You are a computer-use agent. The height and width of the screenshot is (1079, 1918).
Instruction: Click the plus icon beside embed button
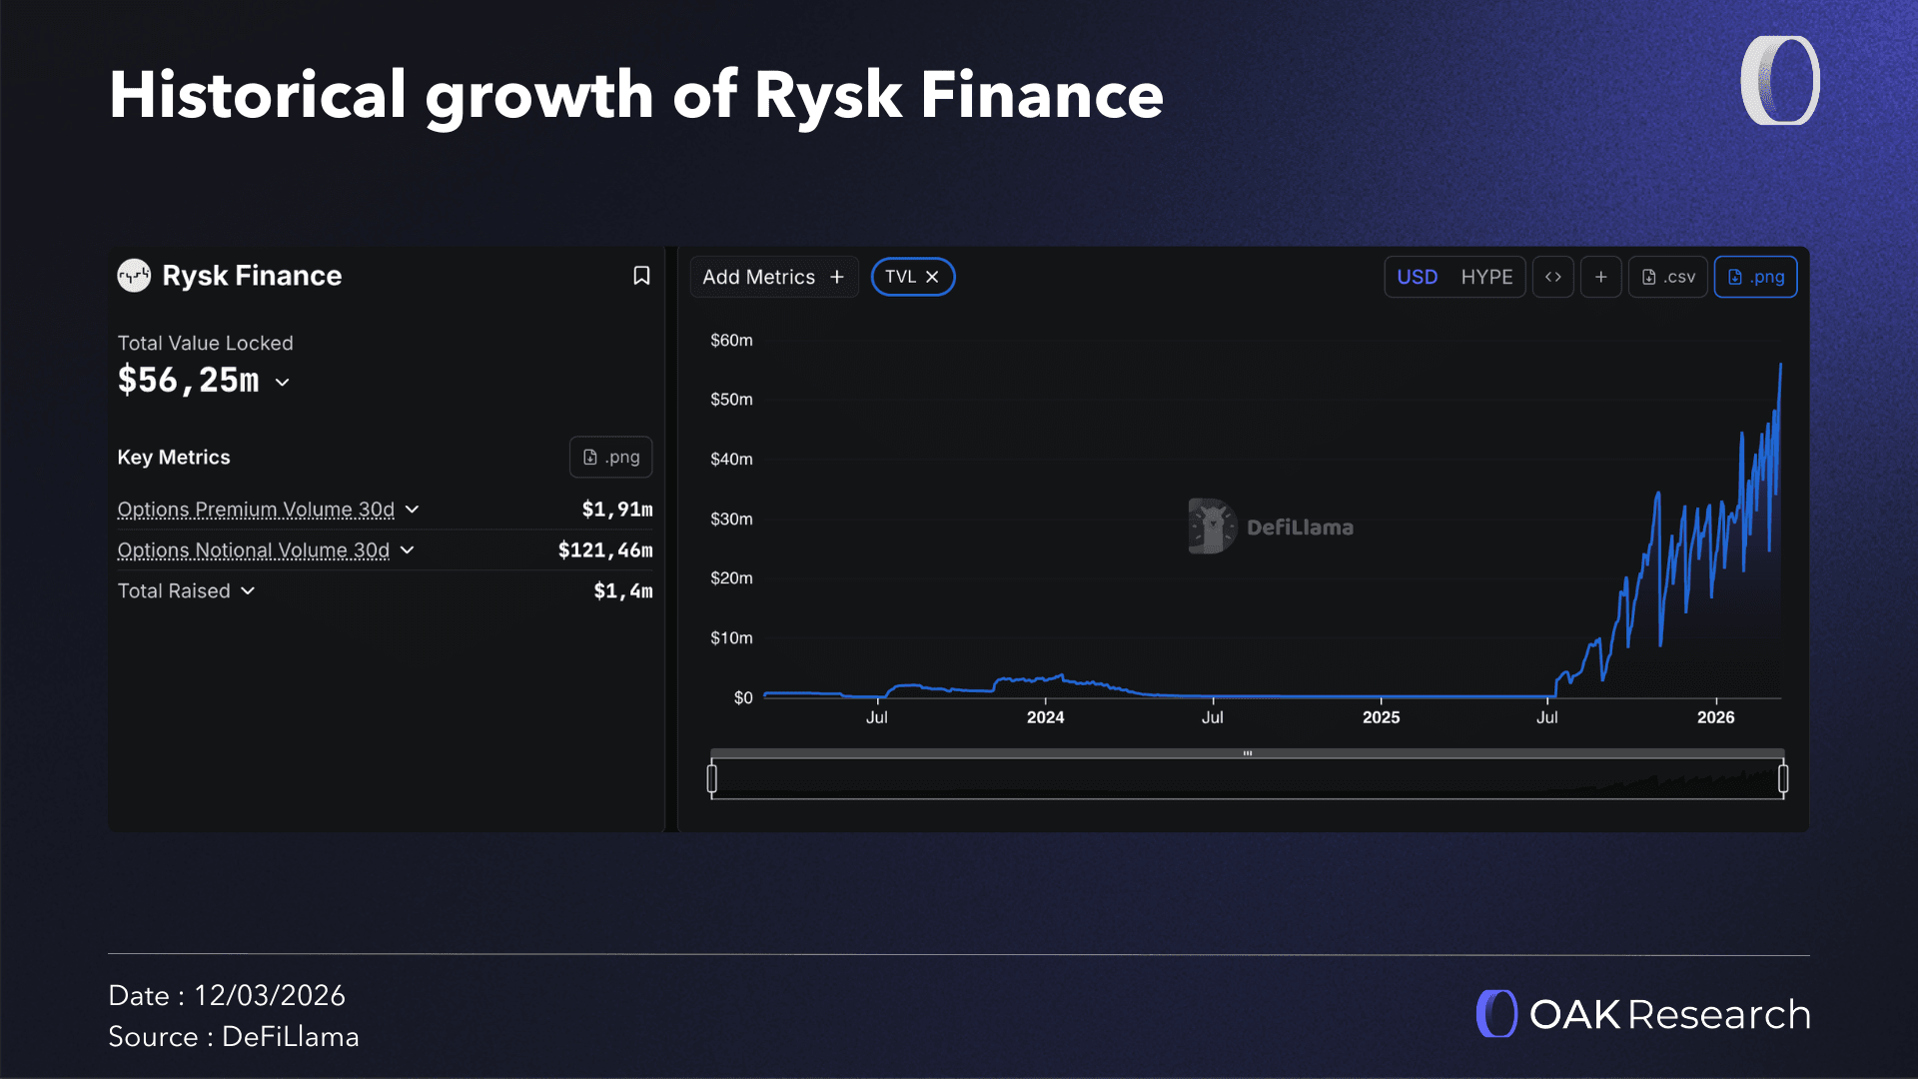[1600, 277]
